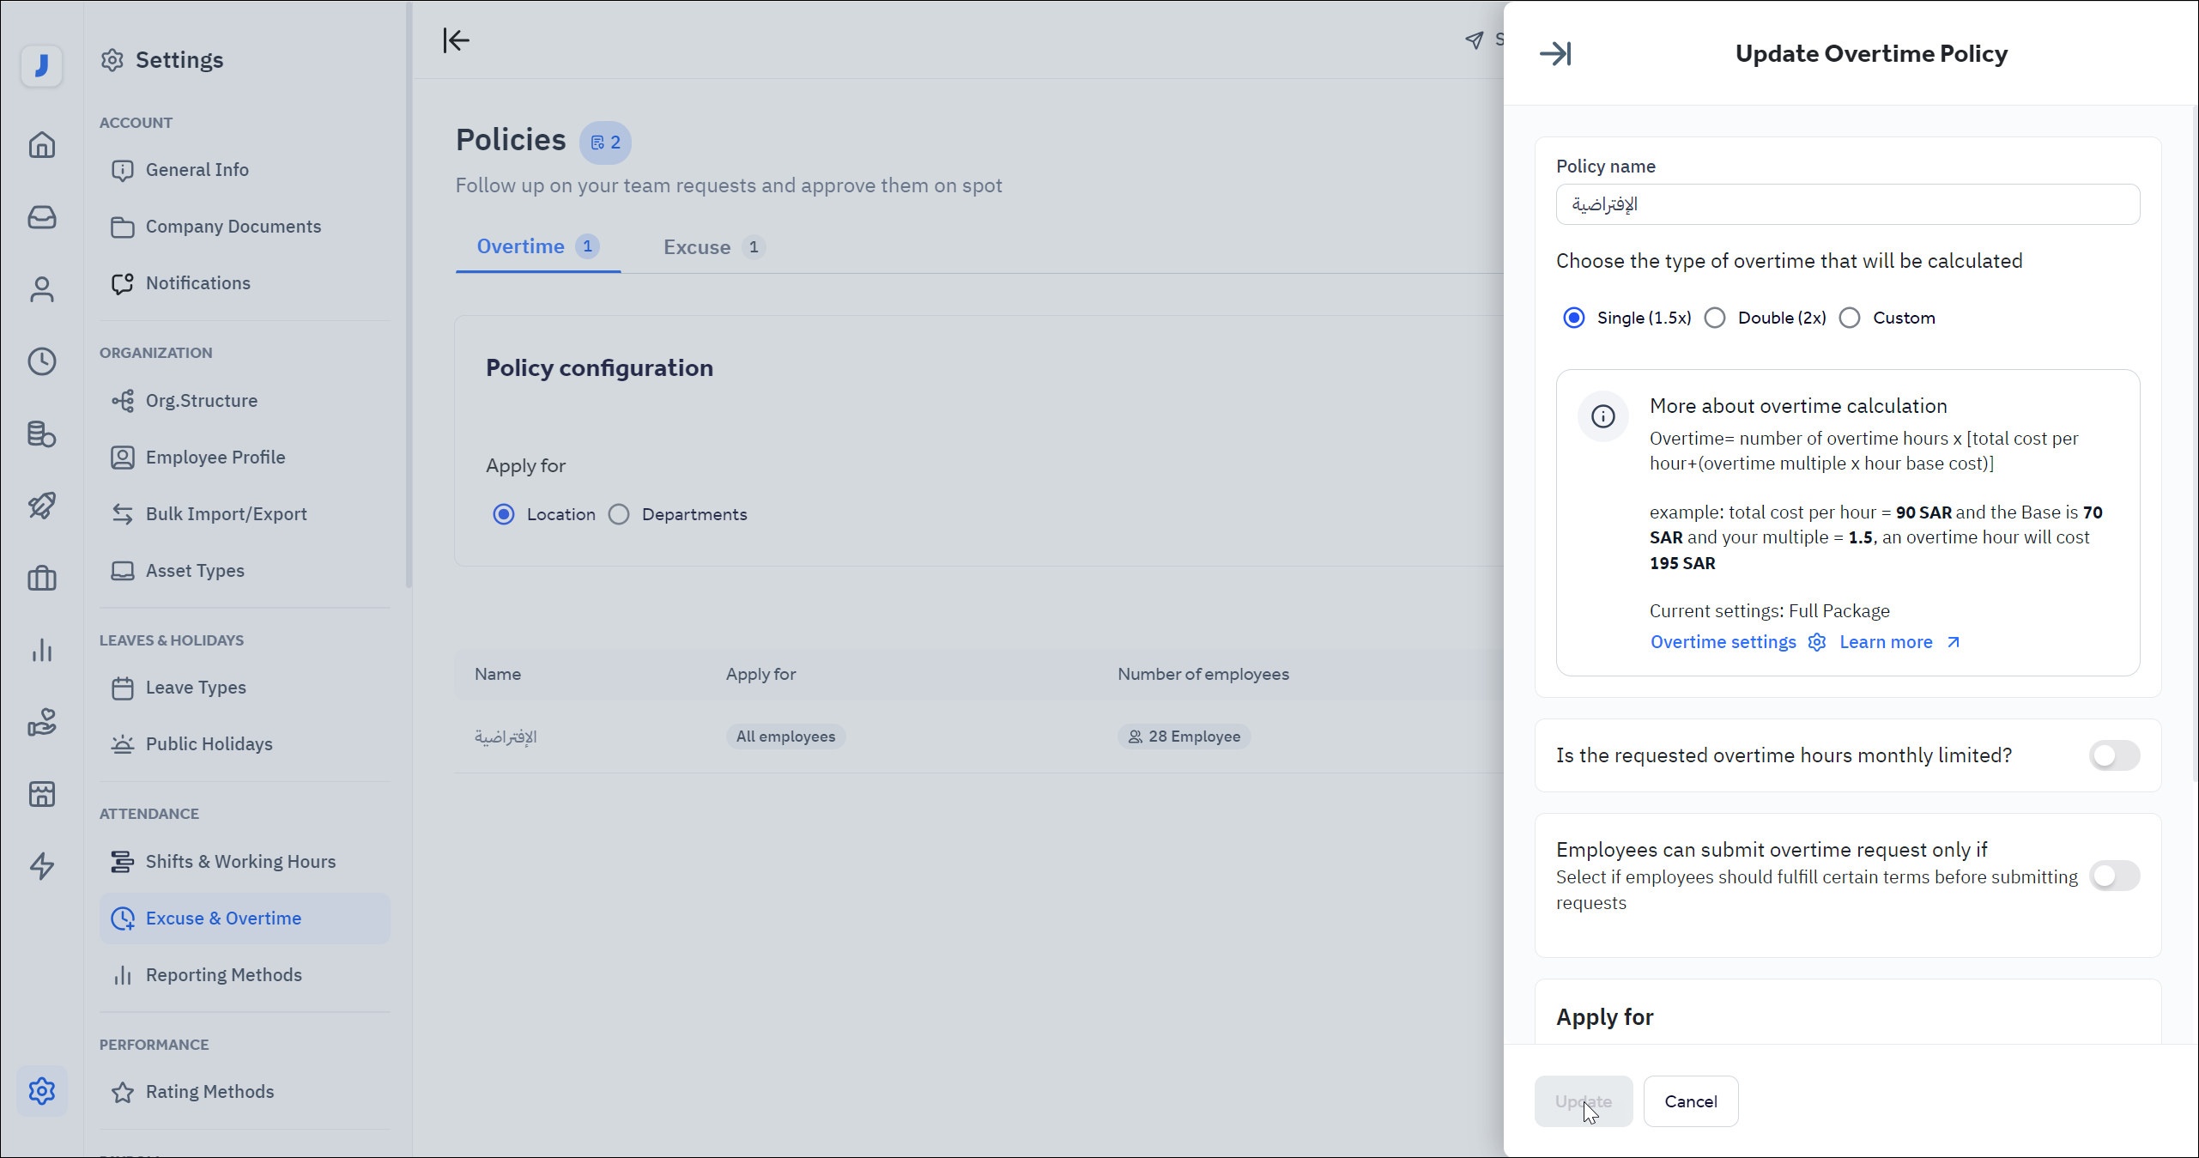Enable monthly limited overtime hours toggle
The width and height of the screenshot is (2199, 1158).
[x=2113, y=756]
